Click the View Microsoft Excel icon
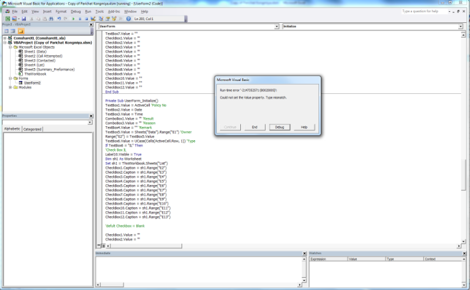470x290 pixels. click(7, 18)
